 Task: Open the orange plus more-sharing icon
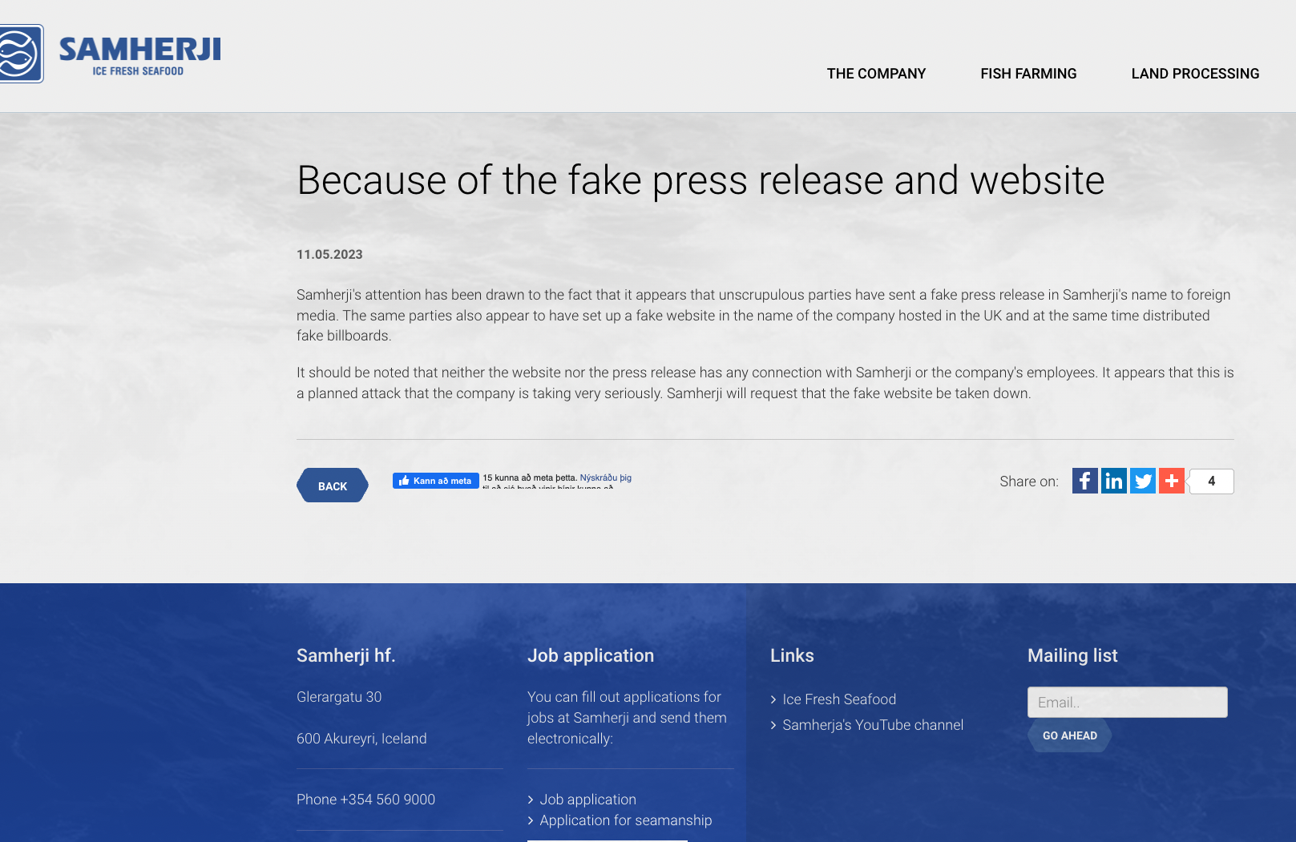(1171, 481)
